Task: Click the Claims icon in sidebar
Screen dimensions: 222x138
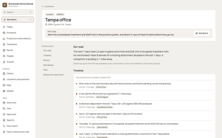Action: pyautogui.click(x=4, y=74)
